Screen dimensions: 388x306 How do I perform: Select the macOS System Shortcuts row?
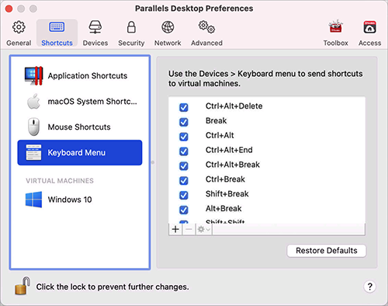click(80, 102)
